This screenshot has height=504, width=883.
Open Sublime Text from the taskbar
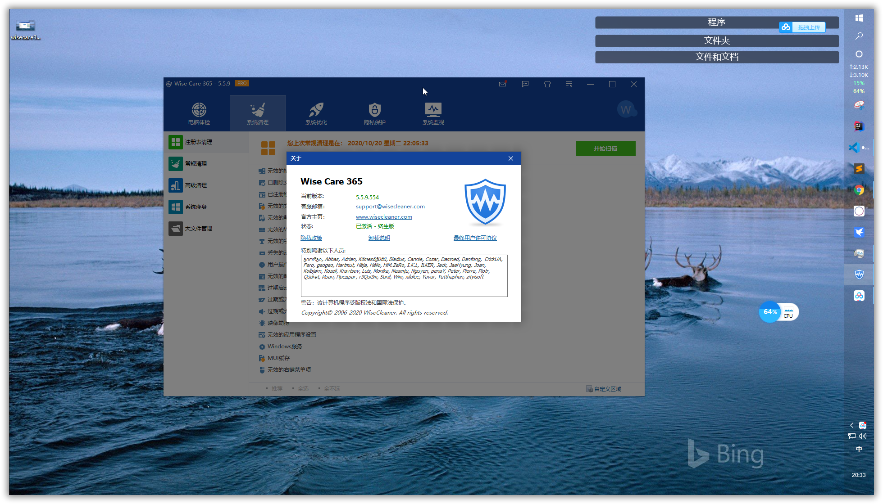pyautogui.click(x=859, y=169)
